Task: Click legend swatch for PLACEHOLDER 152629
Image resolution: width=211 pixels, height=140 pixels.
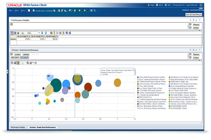Action: tap(170, 108)
